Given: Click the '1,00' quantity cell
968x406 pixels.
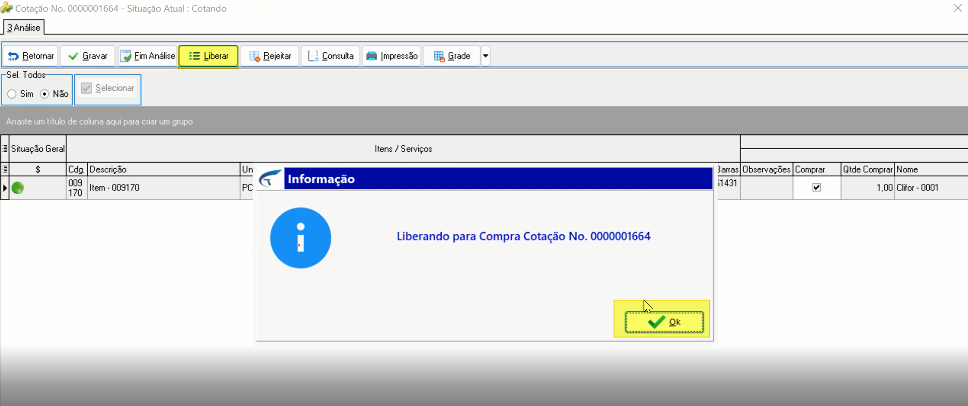Looking at the screenshot, I should point(868,187).
